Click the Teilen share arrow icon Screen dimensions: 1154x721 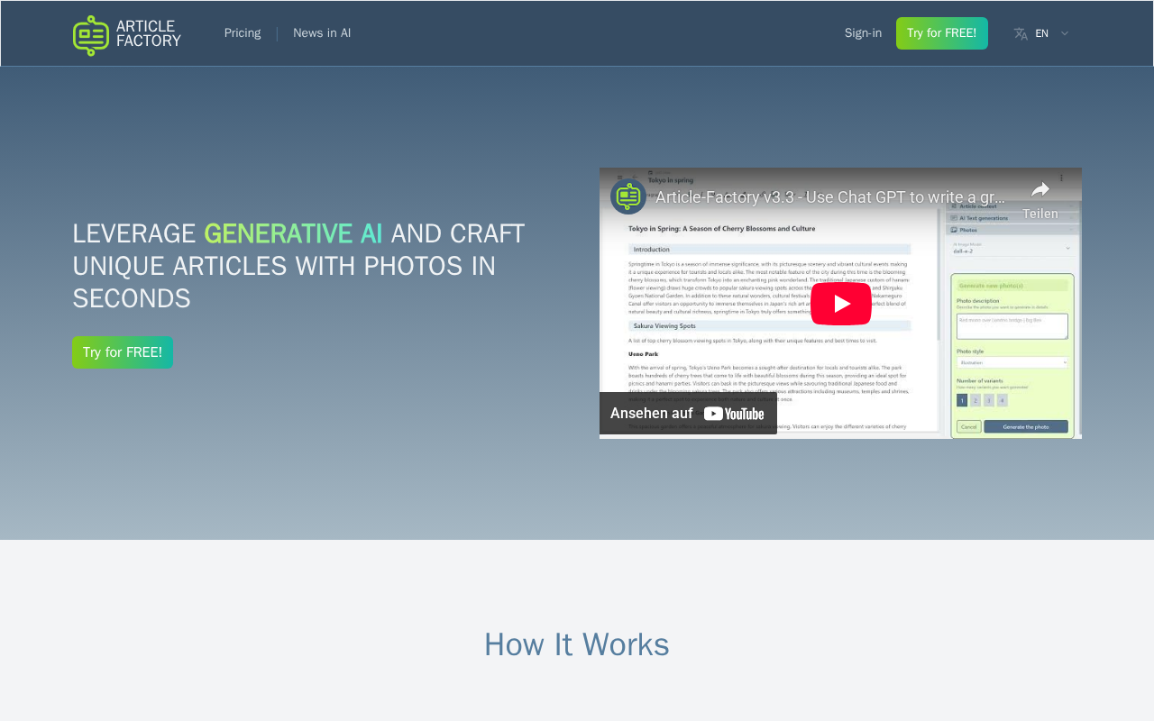1040,190
